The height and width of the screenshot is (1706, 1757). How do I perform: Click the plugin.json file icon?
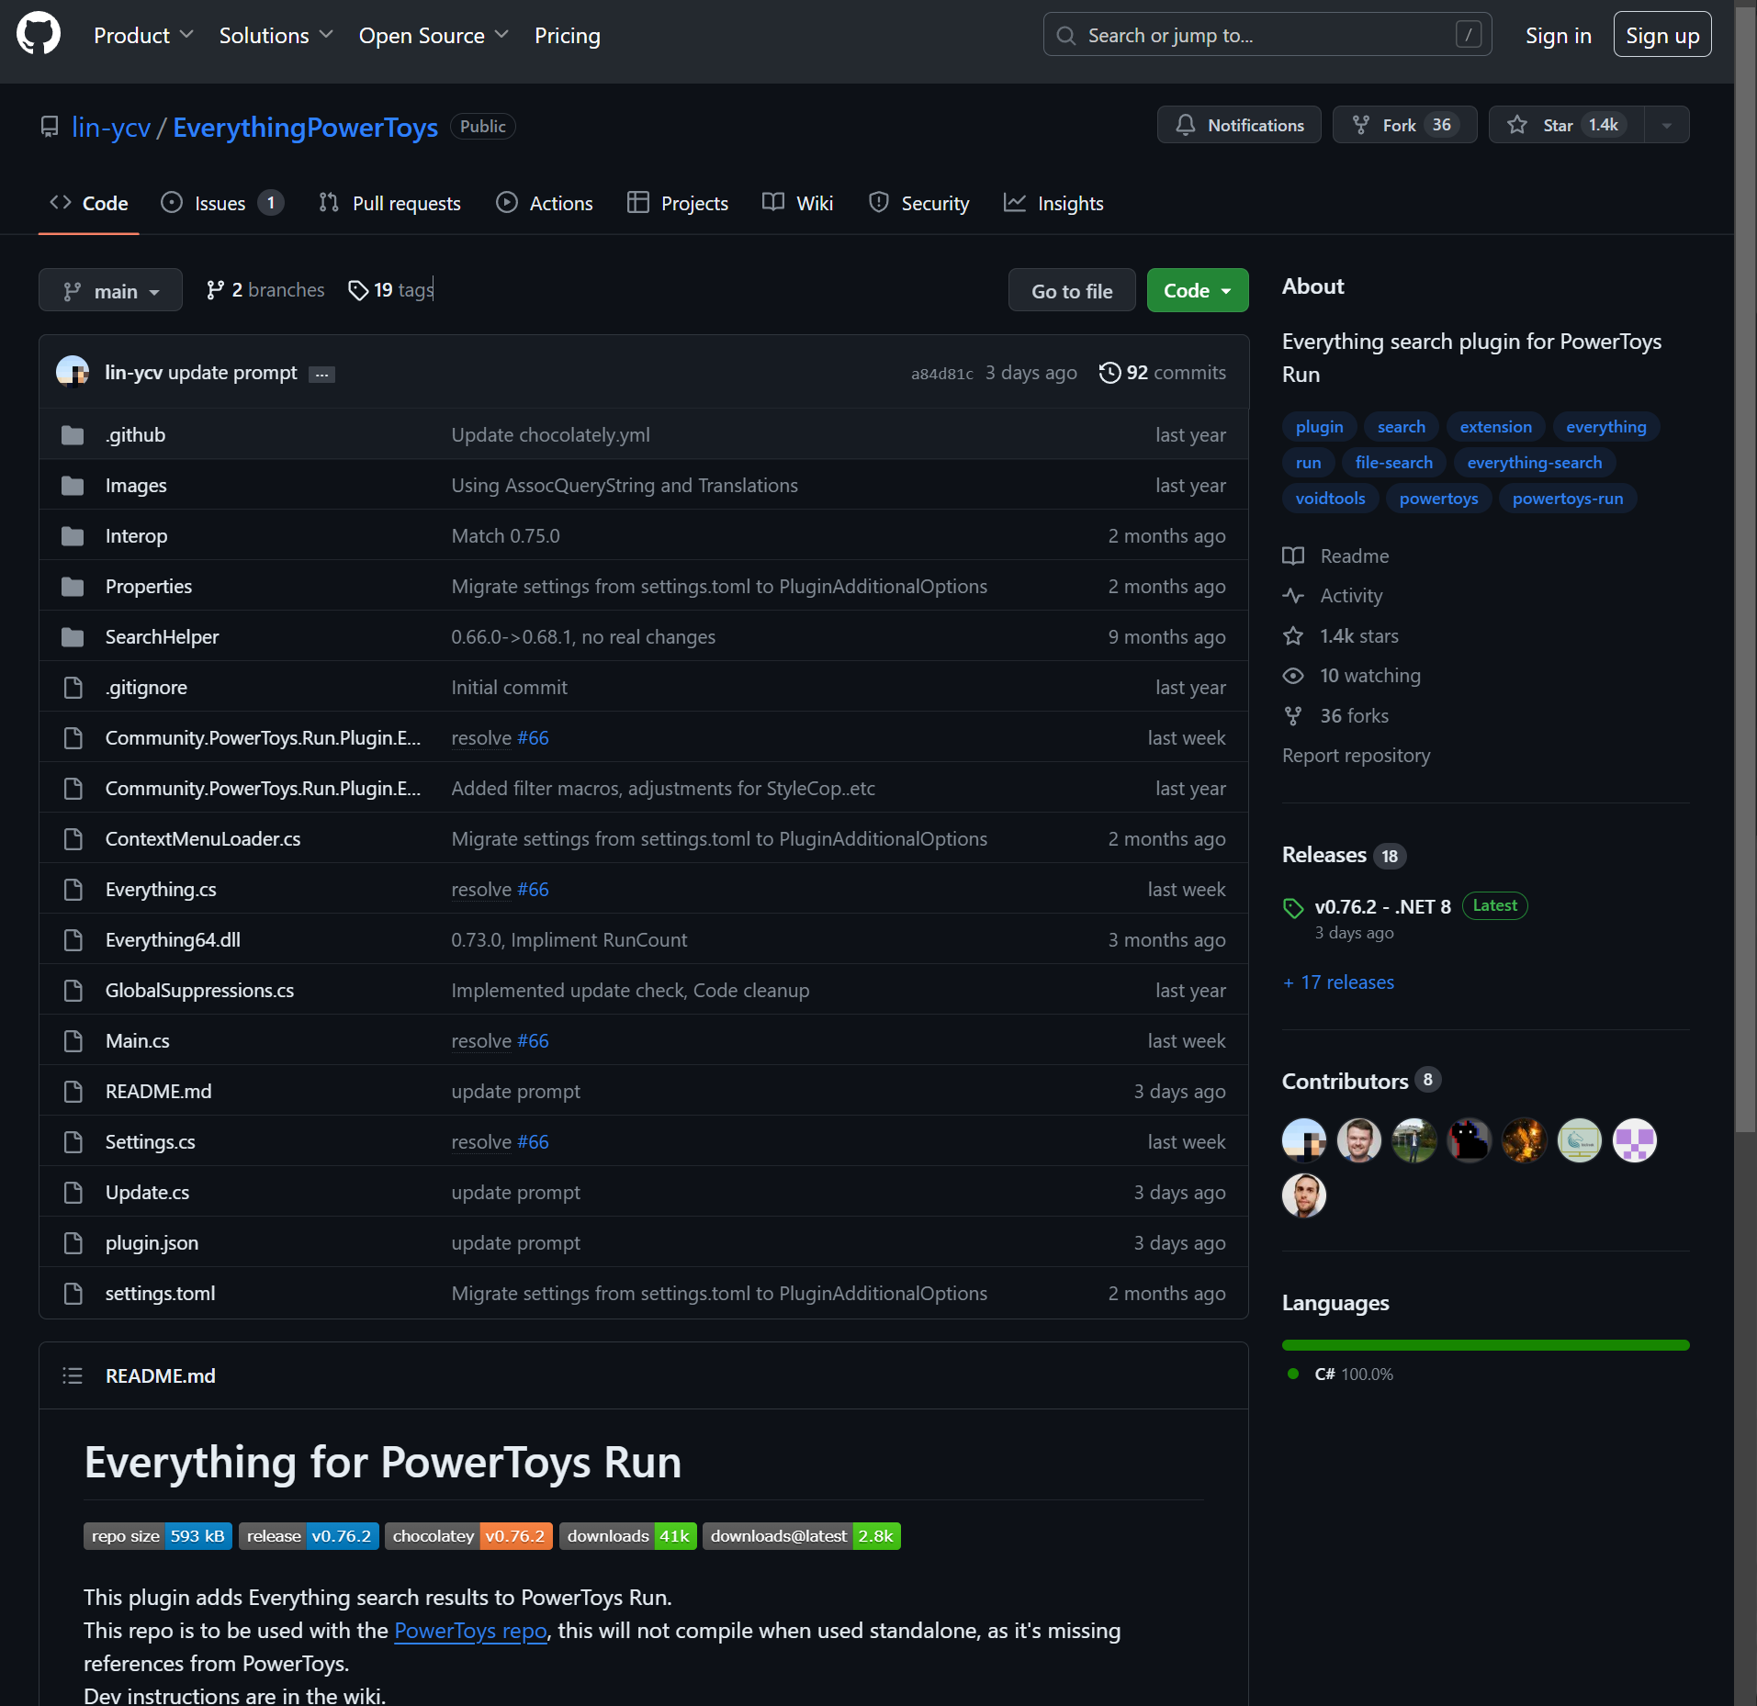pyautogui.click(x=73, y=1242)
